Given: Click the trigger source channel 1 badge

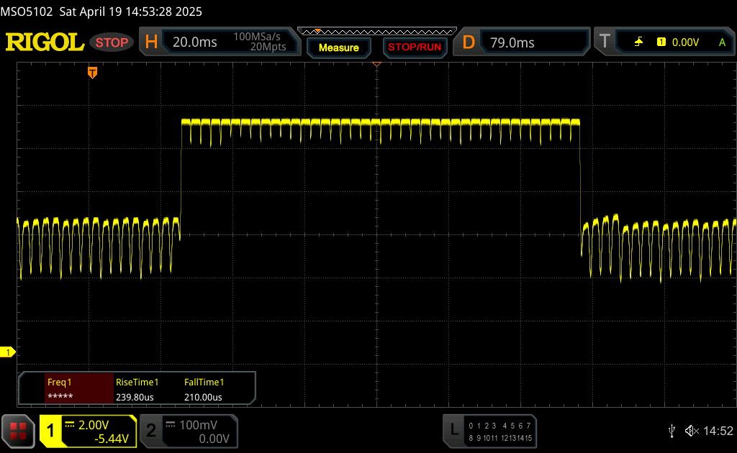Looking at the screenshot, I should point(661,42).
